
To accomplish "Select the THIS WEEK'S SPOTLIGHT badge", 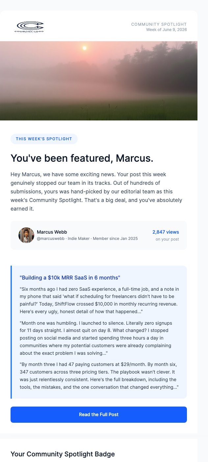I will tap(44, 139).
